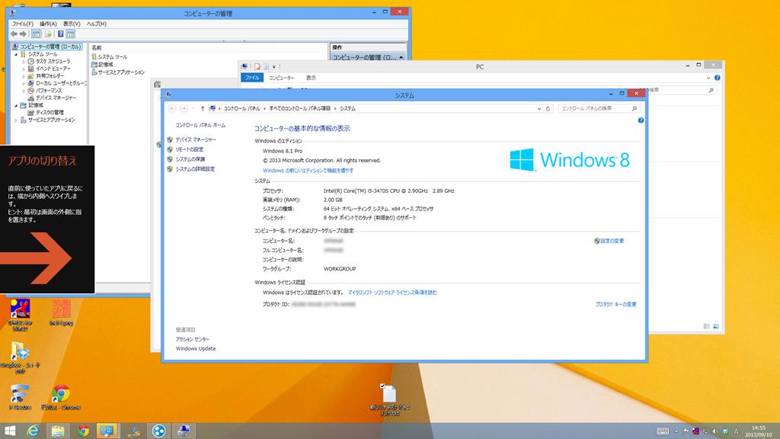
Task: Tick the checkbox on the desktop text document
Action: (x=382, y=386)
